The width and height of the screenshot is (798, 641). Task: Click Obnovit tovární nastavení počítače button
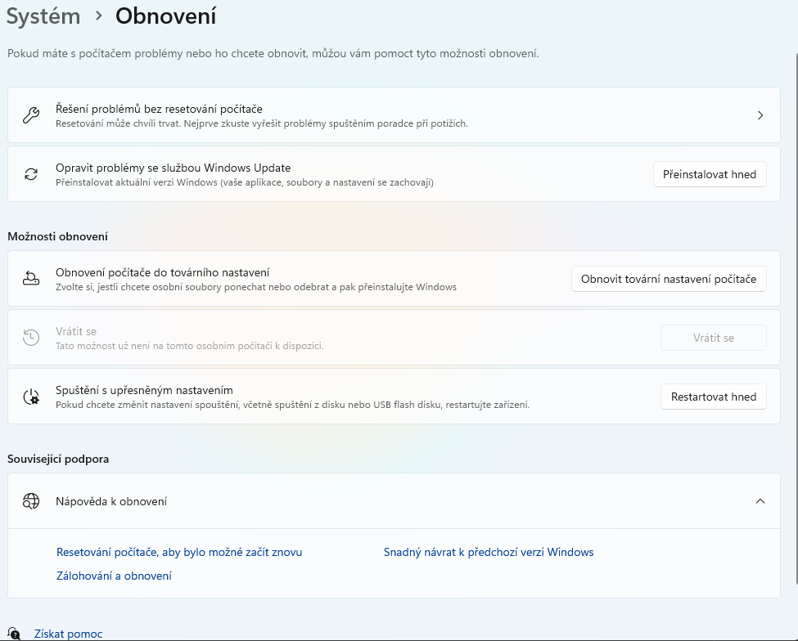[x=669, y=279]
